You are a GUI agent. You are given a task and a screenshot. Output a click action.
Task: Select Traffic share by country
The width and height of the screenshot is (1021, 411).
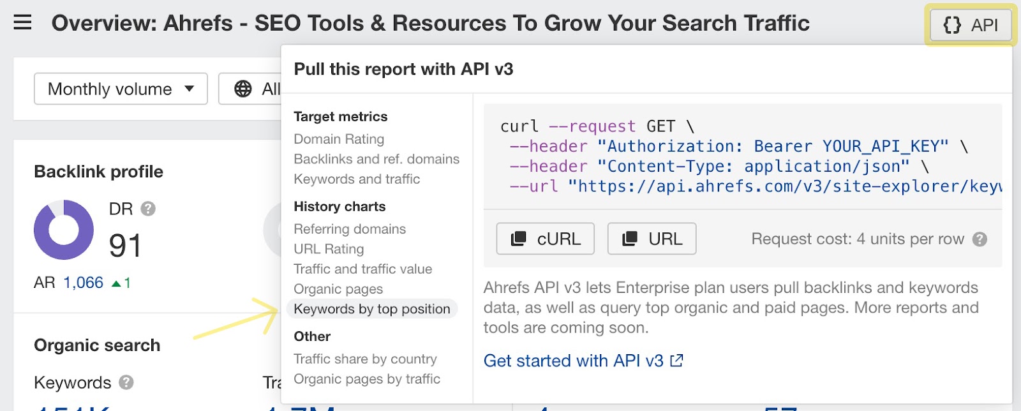click(x=365, y=359)
